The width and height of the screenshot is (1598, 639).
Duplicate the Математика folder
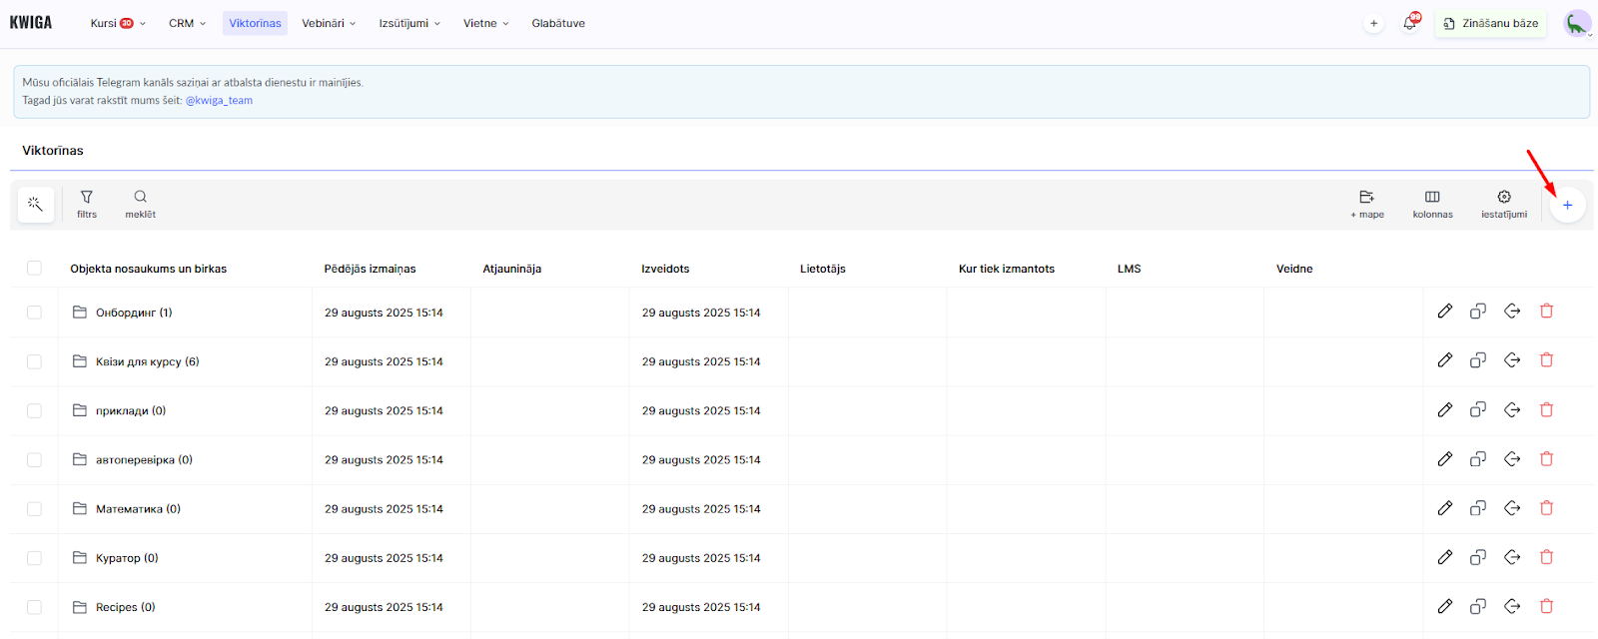point(1478,508)
